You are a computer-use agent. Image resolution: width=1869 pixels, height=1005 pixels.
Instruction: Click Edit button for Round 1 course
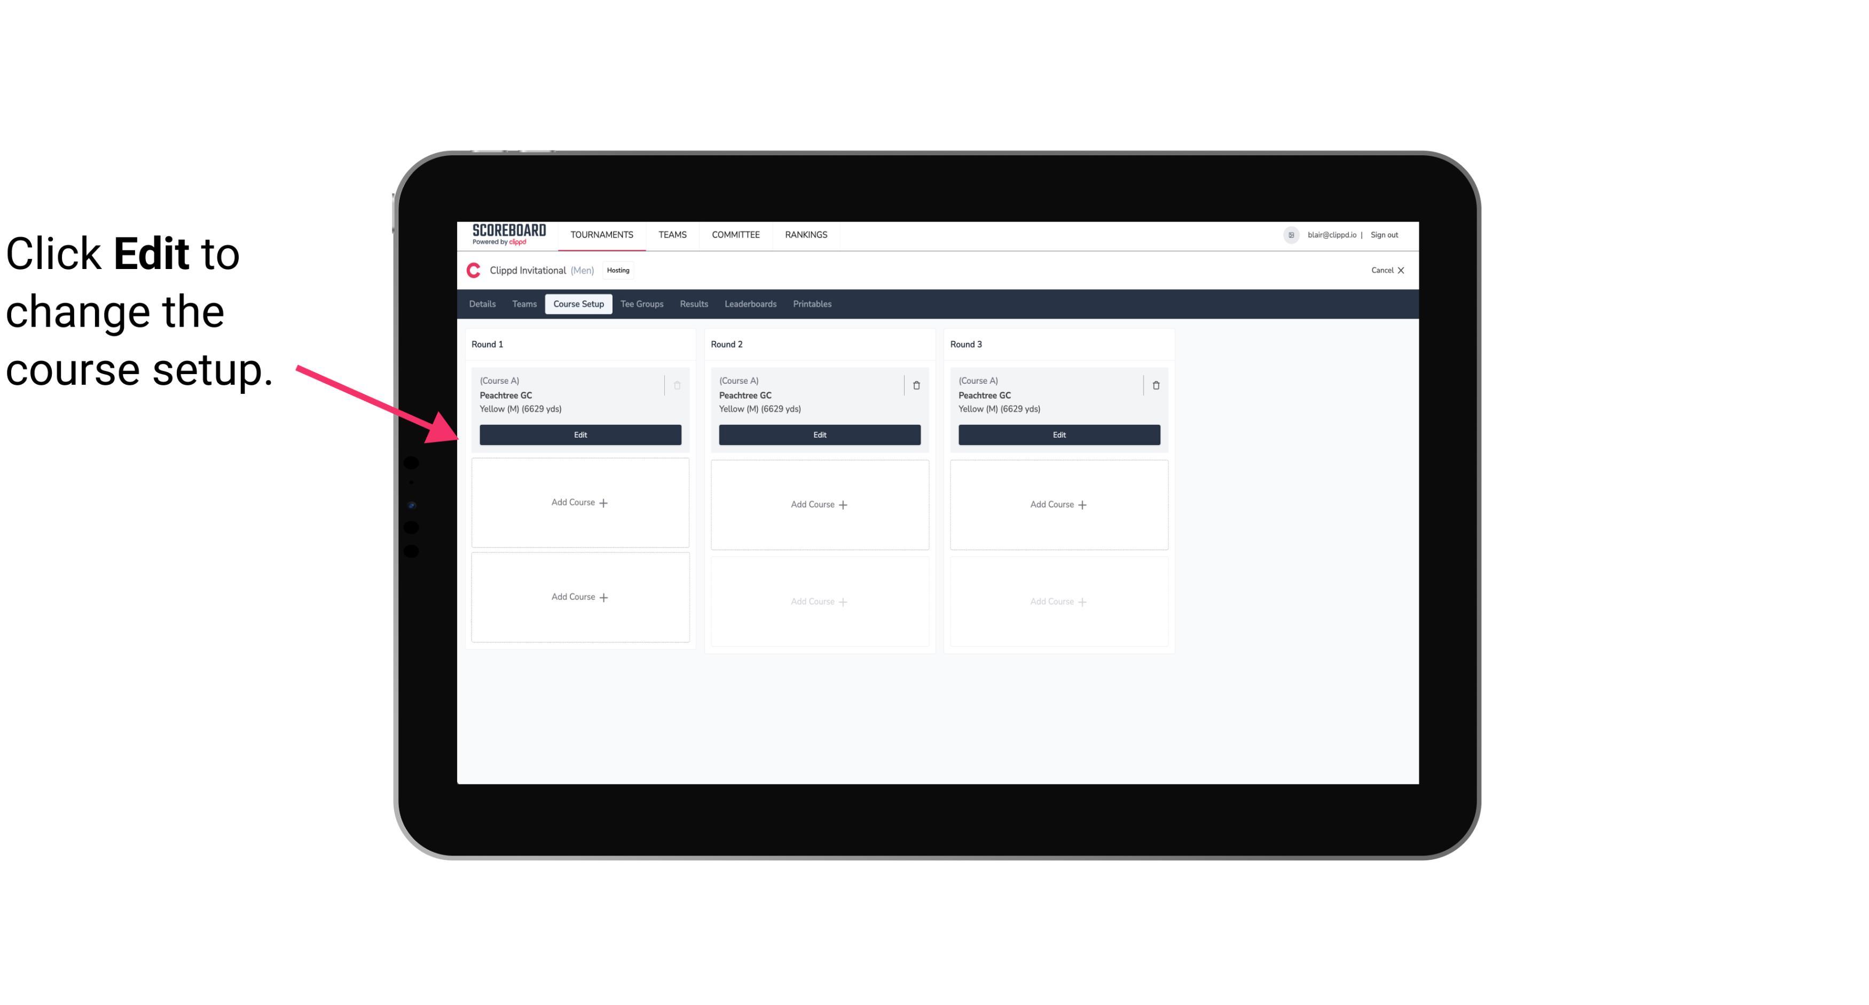[x=579, y=434]
